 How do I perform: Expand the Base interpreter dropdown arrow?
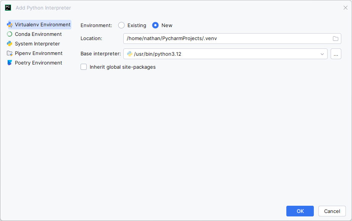pos(322,54)
